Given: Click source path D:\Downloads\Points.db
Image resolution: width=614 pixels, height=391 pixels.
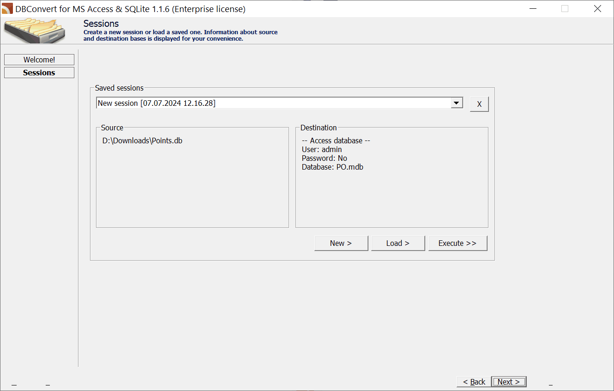Looking at the screenshot, I should pyautogui.click(x=142, y=141).
